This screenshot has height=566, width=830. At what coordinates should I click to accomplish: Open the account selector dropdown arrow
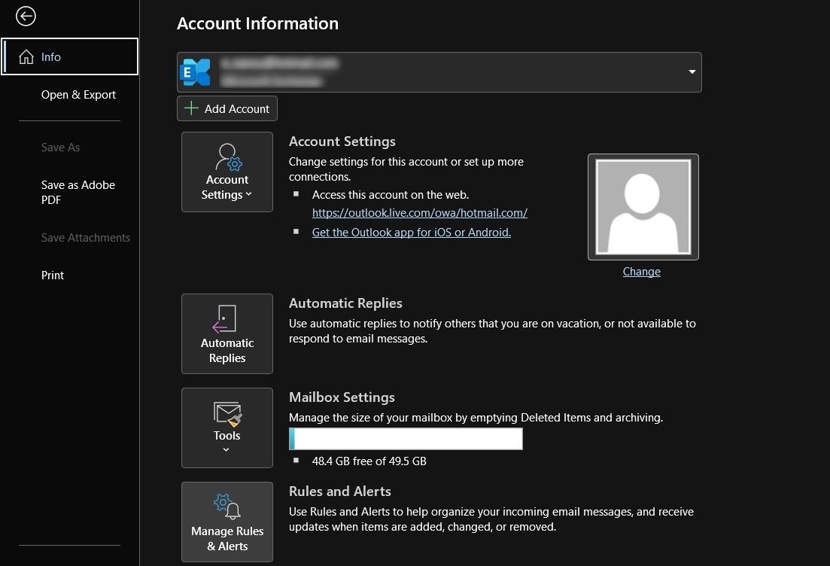(692, 72)
